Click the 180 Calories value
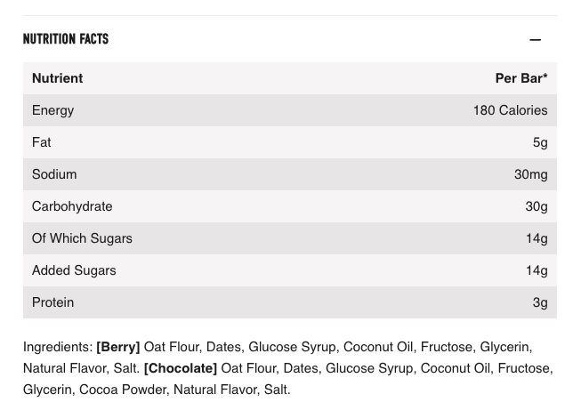Screen dimensions: 573x410 pos(510,110)
